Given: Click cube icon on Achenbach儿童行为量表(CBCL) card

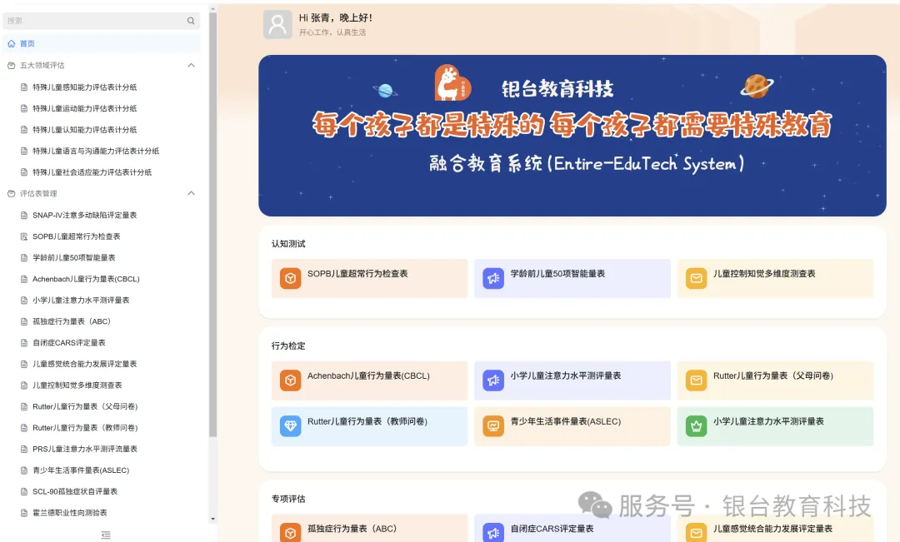Looking at the screenshot, I should pos(291,380).
